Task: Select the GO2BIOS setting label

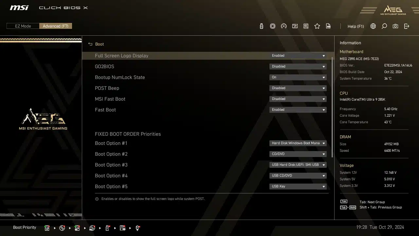Action: [x=104, y=67]
